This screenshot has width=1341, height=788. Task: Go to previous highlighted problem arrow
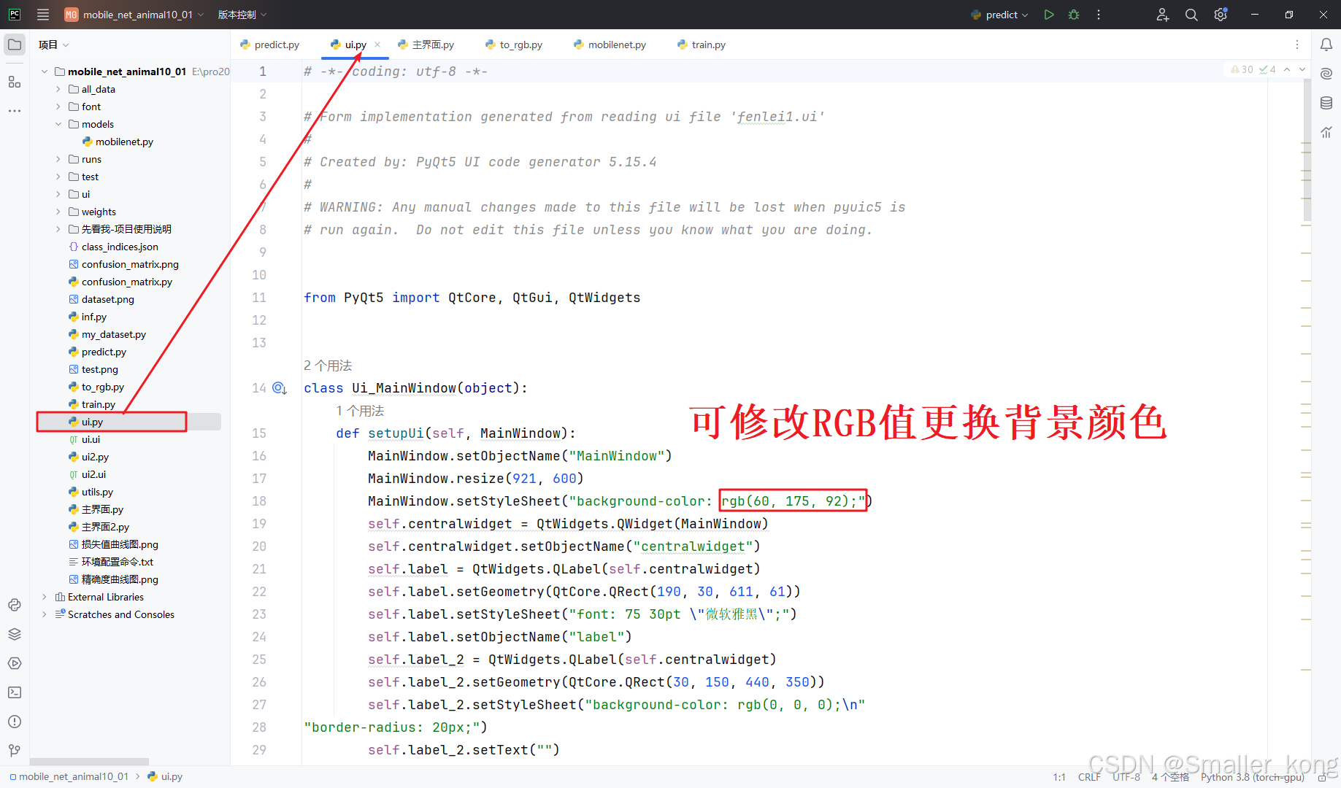pos(1287,69)
